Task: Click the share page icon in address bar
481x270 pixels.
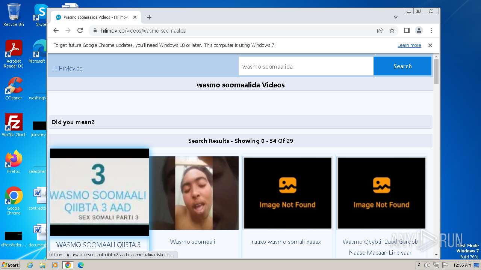Action: pos(380,30)
